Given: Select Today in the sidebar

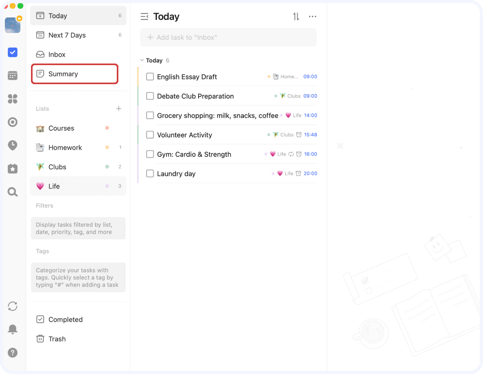Looking at the screenshot, I should pos(78,16).
